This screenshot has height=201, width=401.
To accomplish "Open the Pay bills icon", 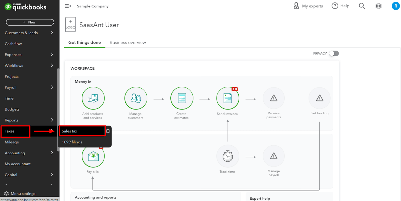I will pyautogui.click(x=93, y=156).
